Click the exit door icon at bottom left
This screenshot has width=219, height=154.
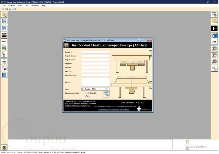[4, 147]
